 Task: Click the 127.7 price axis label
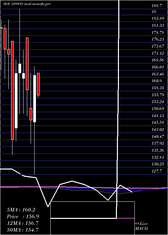(x=157, y=171)
